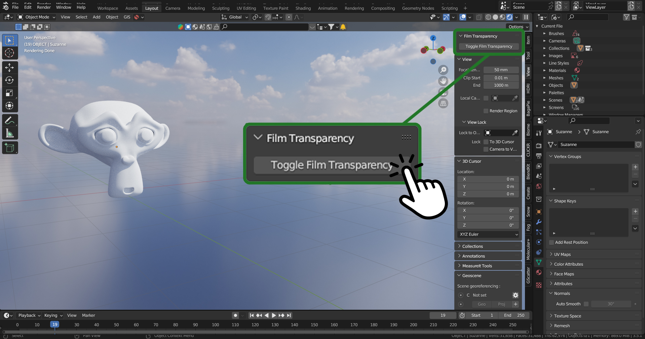
Task: Click the Geo button in Geoscene
Action: pos(482,304)
